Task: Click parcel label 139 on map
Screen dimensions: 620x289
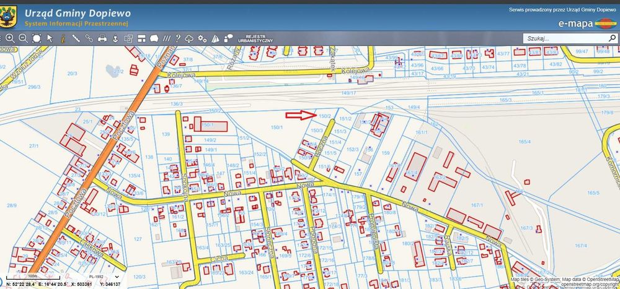Action: click(166, 134)
